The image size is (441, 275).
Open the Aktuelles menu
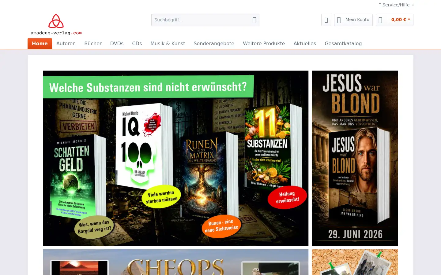tap(305, 43)
